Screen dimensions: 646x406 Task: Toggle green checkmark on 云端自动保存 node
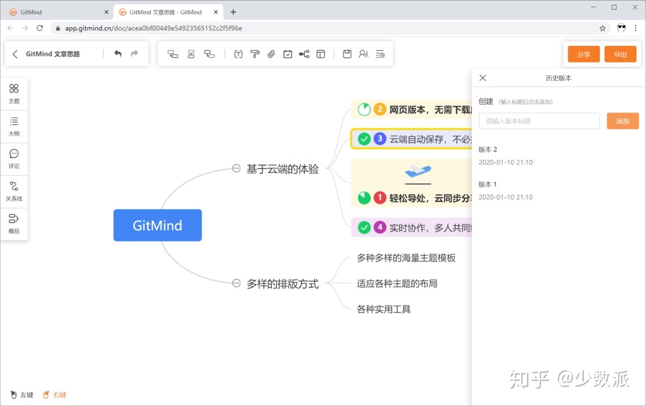point(364,139)
